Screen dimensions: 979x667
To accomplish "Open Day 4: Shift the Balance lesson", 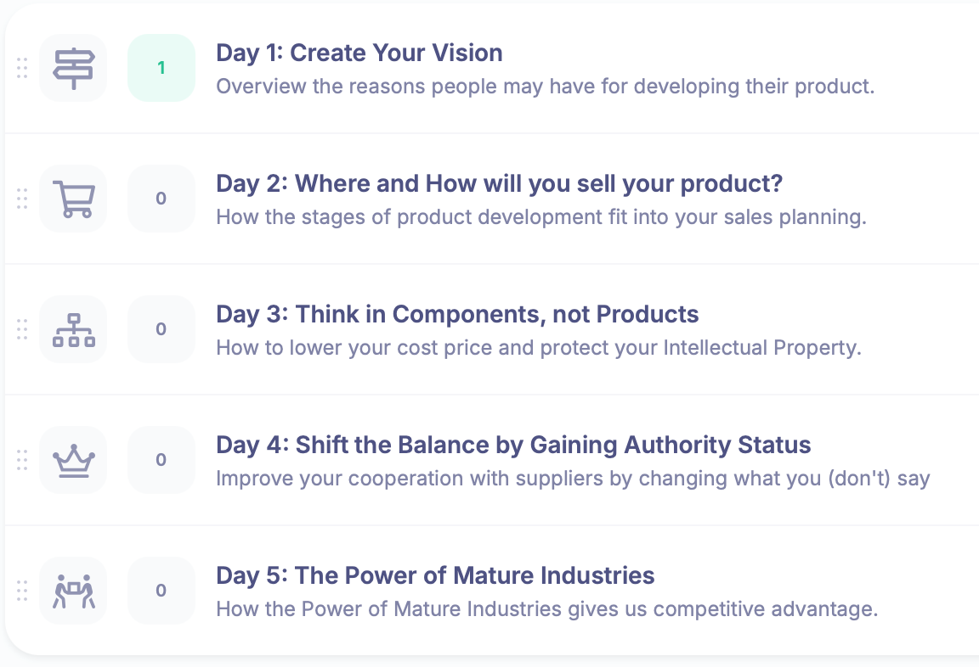I will click(513, 445).
